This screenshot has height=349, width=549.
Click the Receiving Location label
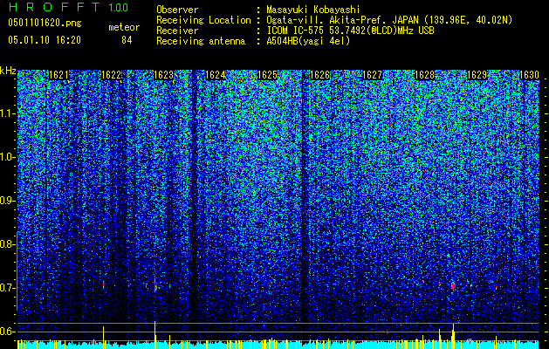point(203,20)
